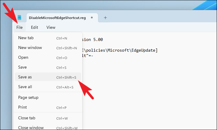Choose New tab from File menu
The height and width of the screenshot is (130, 217).
(48, 38)
